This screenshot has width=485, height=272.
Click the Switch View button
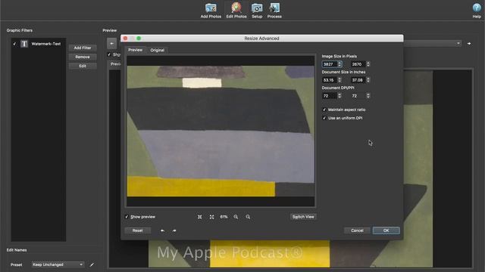303,217
